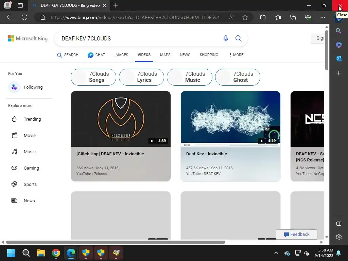348x261 pixels.
Task: Filter by 7Clouds Lyrics chip
Action: [x=142, y=77]
